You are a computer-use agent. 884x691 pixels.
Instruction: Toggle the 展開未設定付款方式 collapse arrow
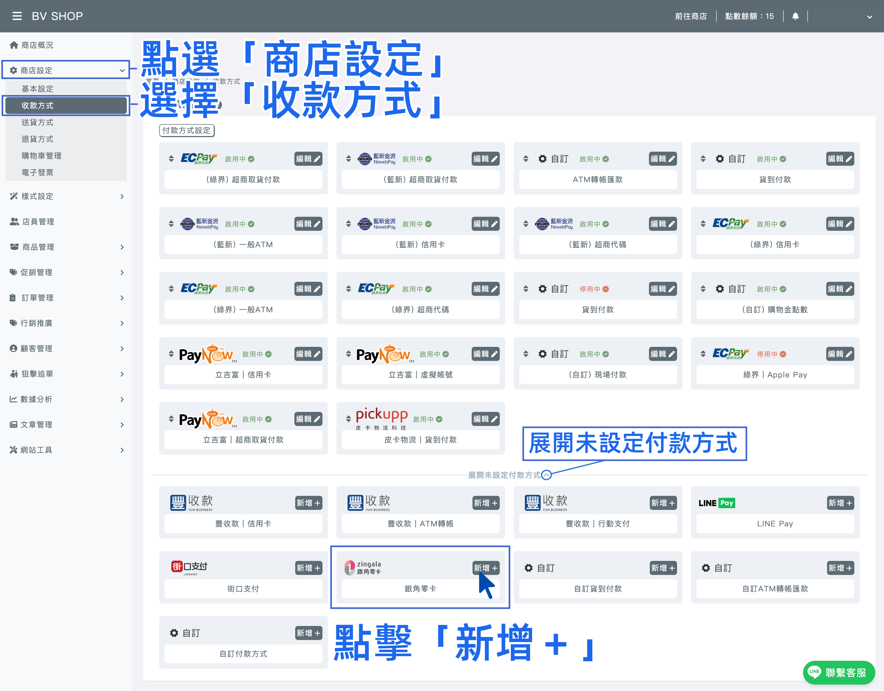[546, 475]
